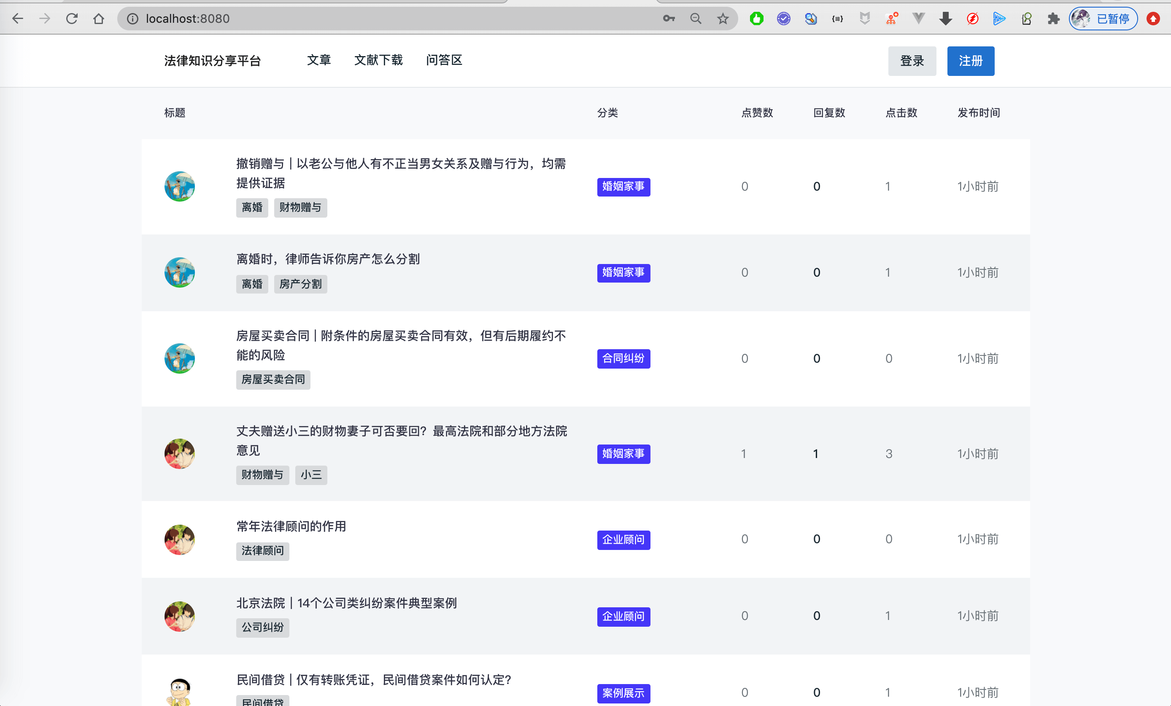View site information icon in address bar

click(132, 19)
